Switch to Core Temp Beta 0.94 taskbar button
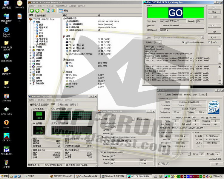 coord(87,176)
